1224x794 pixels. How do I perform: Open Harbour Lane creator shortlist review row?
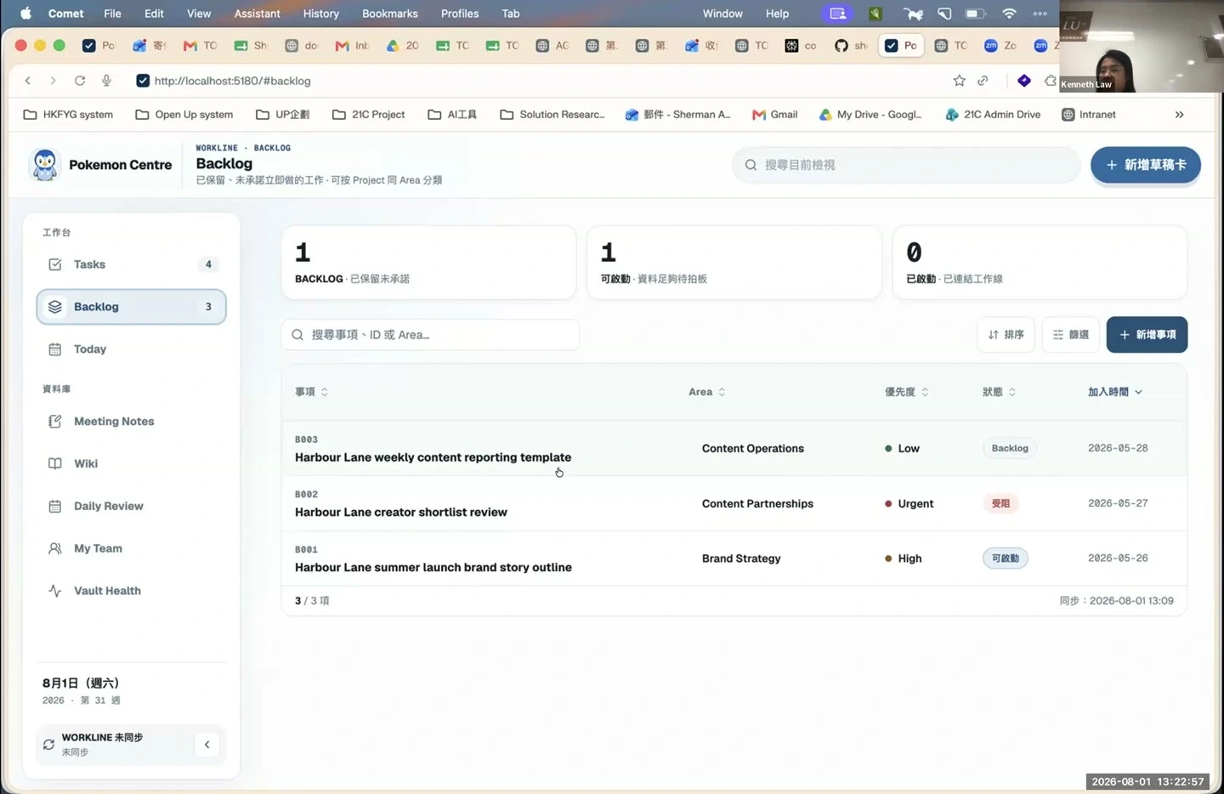[x=734, y=504]
